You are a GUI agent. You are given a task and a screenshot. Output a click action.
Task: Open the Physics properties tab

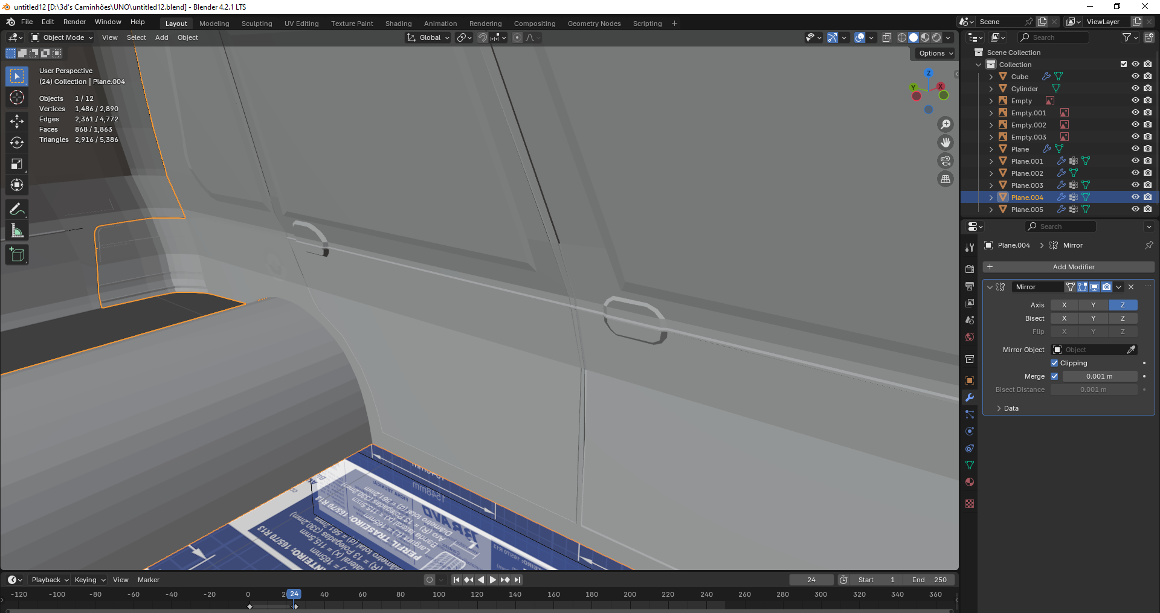point(970,431)
